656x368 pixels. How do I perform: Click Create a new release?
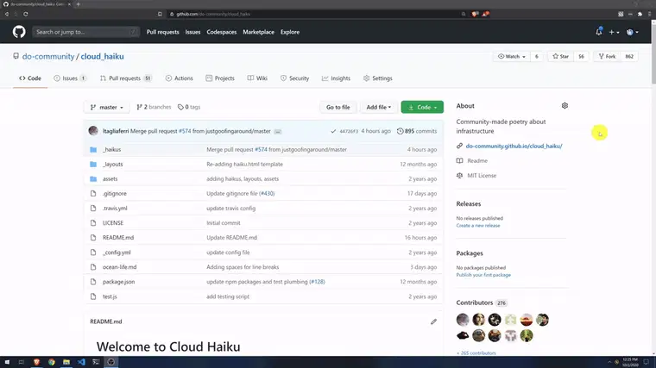pyautogui.click(x=478, y=226)
